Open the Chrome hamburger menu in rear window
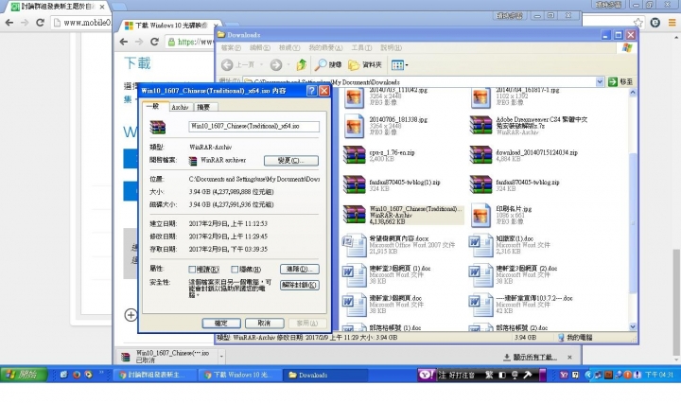The image size is (681, 403). 672,23
